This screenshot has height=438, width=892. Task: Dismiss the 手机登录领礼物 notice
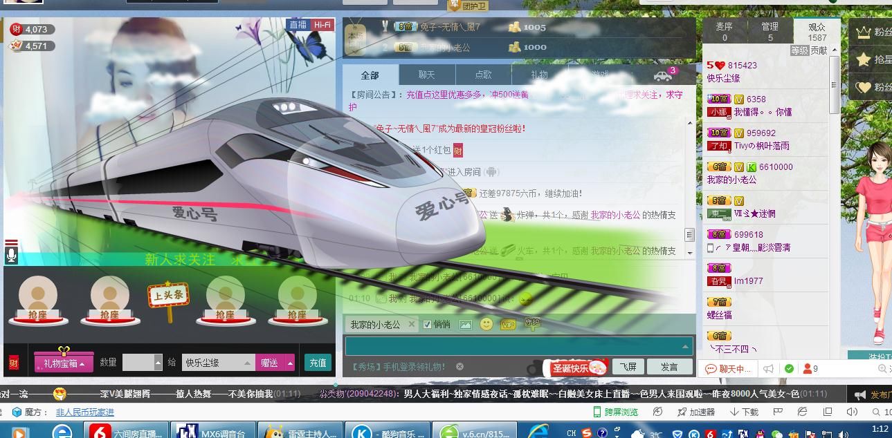tap(459, 367)
